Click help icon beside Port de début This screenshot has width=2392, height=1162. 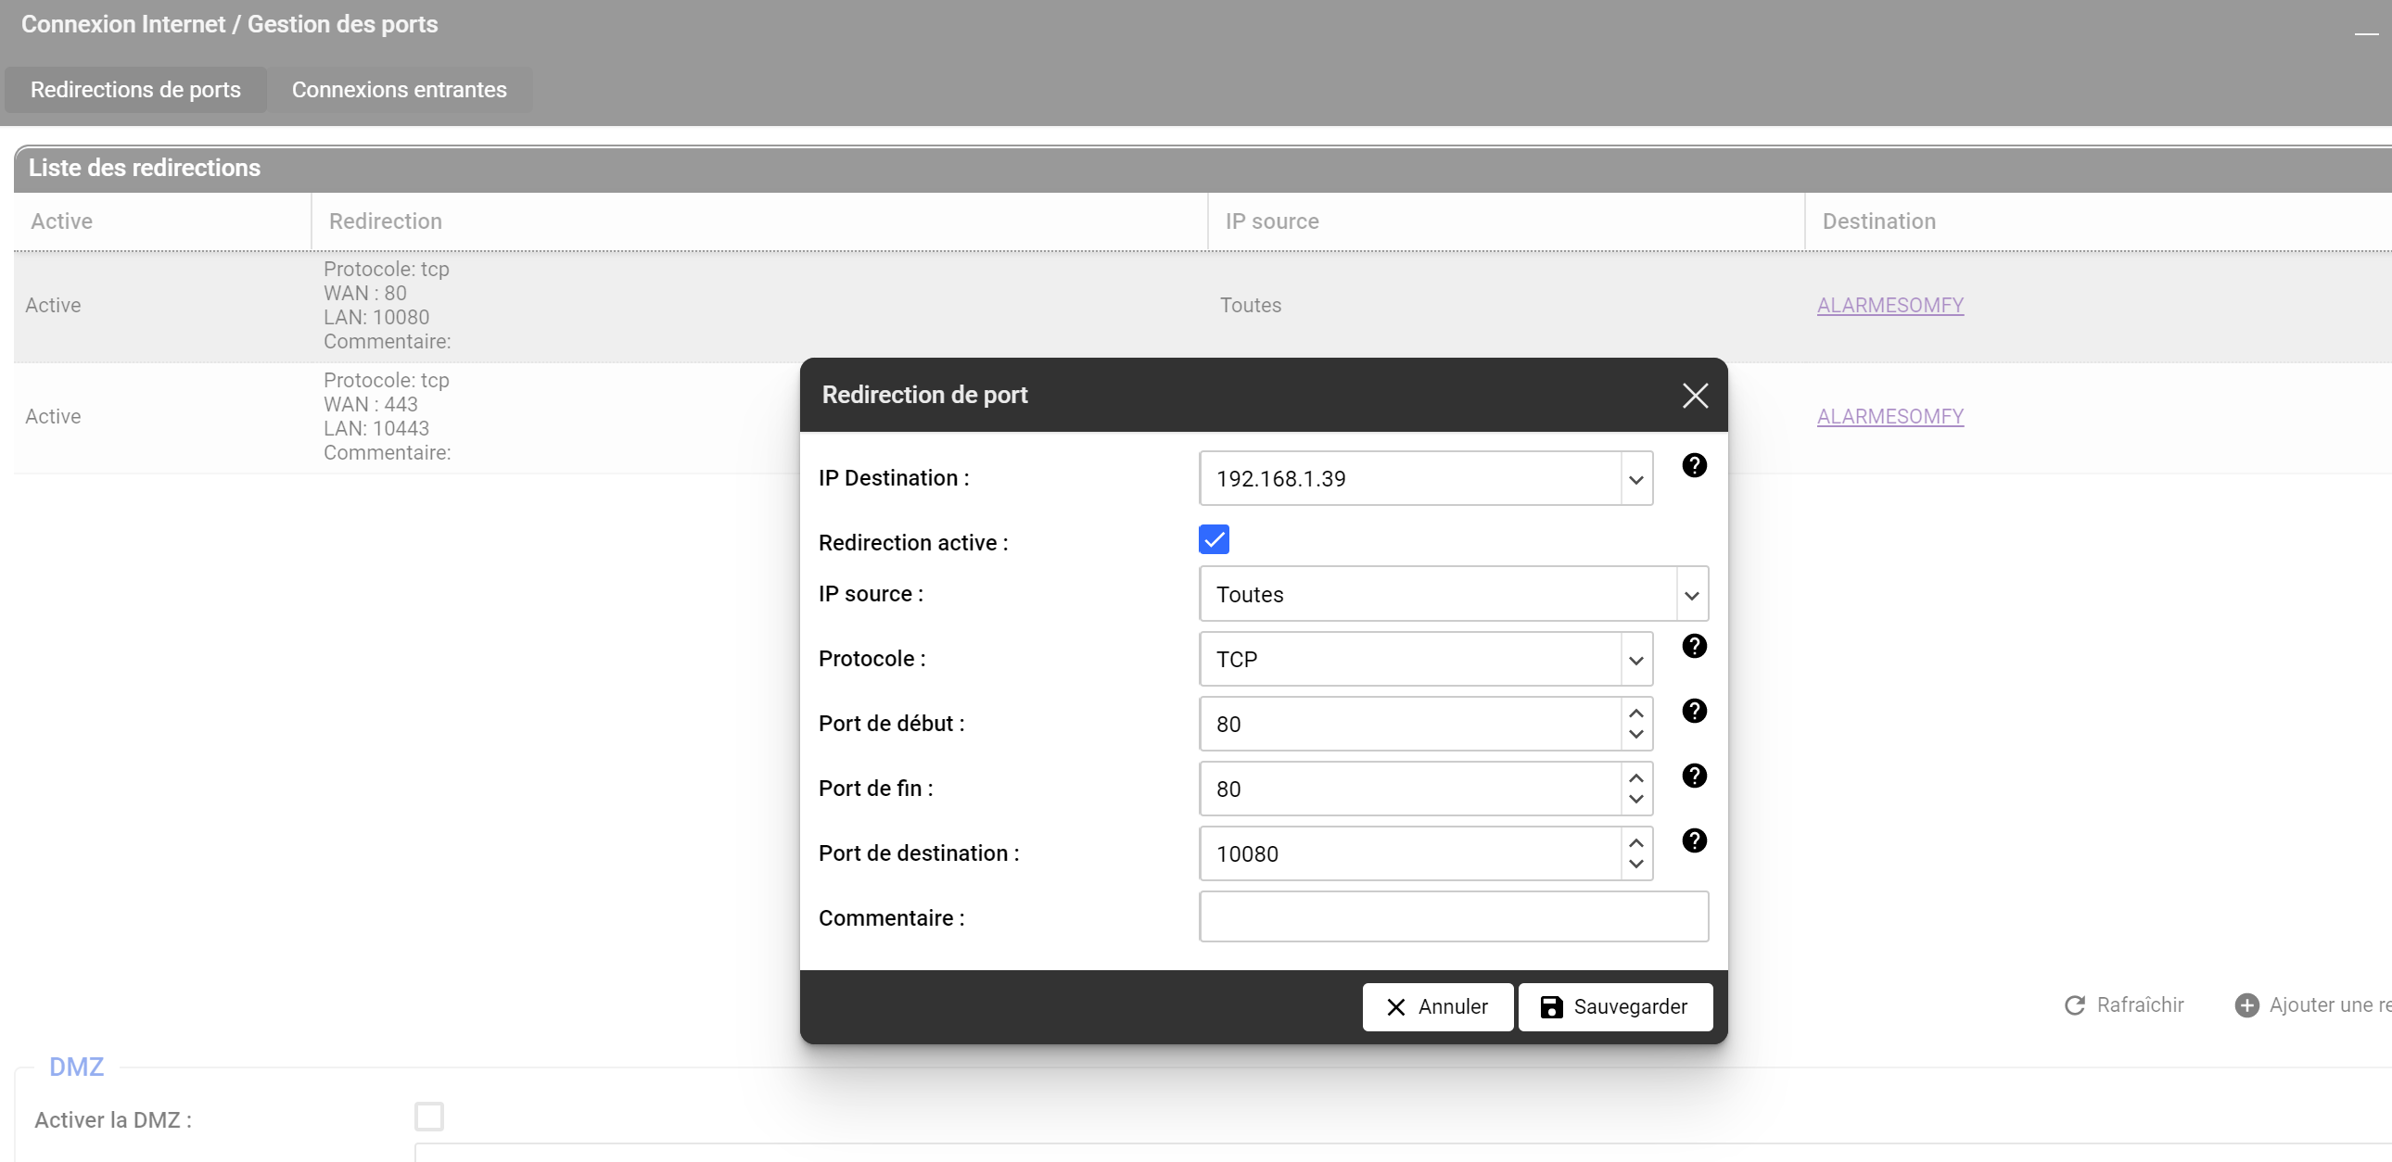(1694, 711)
